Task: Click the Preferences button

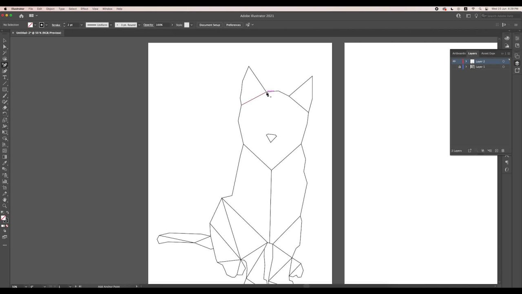Action: pyautogui.click(x=233, y=25)
